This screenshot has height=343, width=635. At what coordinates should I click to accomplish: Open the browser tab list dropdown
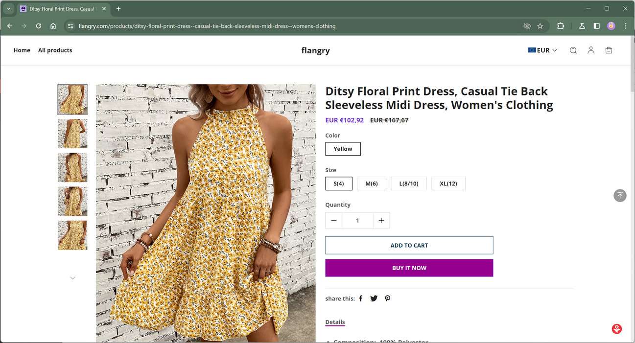(x=9, y=9)
